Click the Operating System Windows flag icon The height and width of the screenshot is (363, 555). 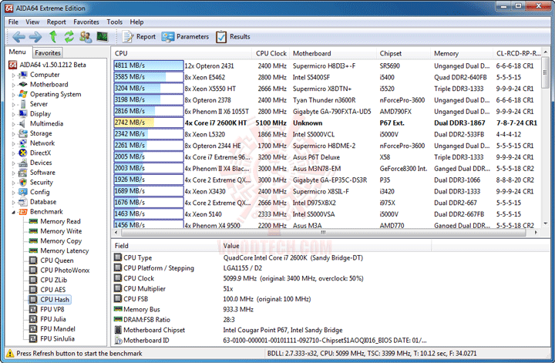(x=23, y=94)
